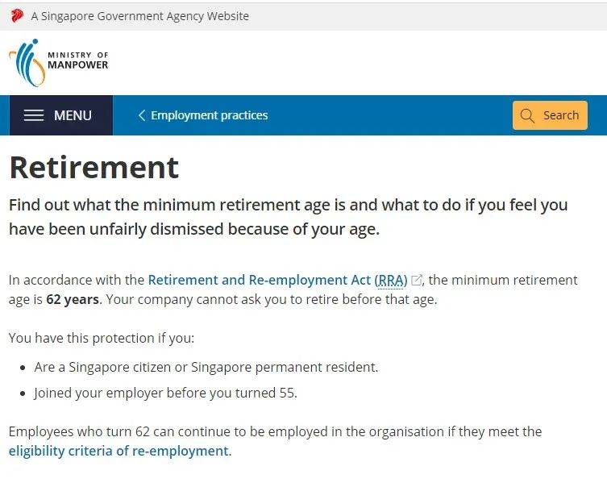Click the Singapore citizen or permanent resident bullet
The image size is (607, 483).
206,367
